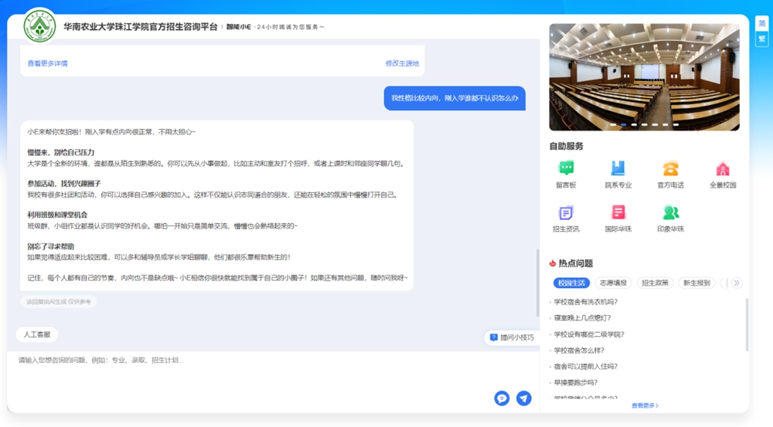Click the 院系专业 departments icon
773x427 pixels.
pyautogui.click(x=618, y=169)
